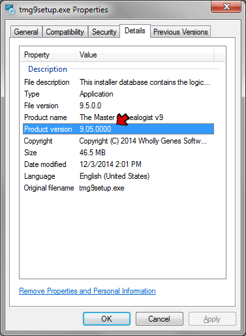
Task: Confirm with the OK button
Action: coord(106,319)
